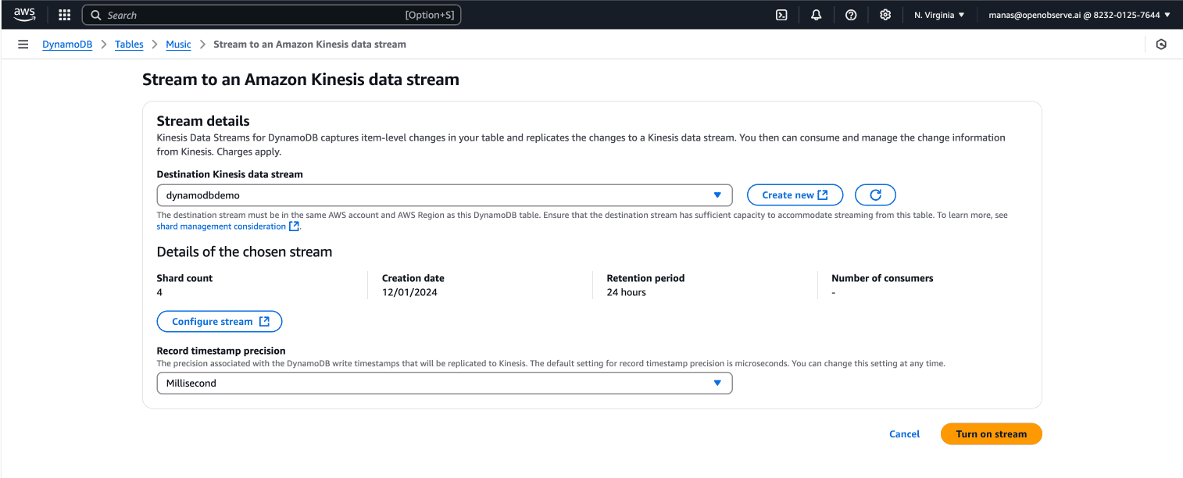Open the account menu for manas@openobserve.ai
The image size is (1183, 478).
tap(1079, 15)
